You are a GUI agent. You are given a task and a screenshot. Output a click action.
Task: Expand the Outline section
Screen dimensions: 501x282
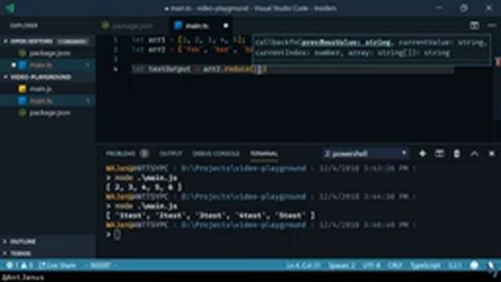(x=23, y=241)
